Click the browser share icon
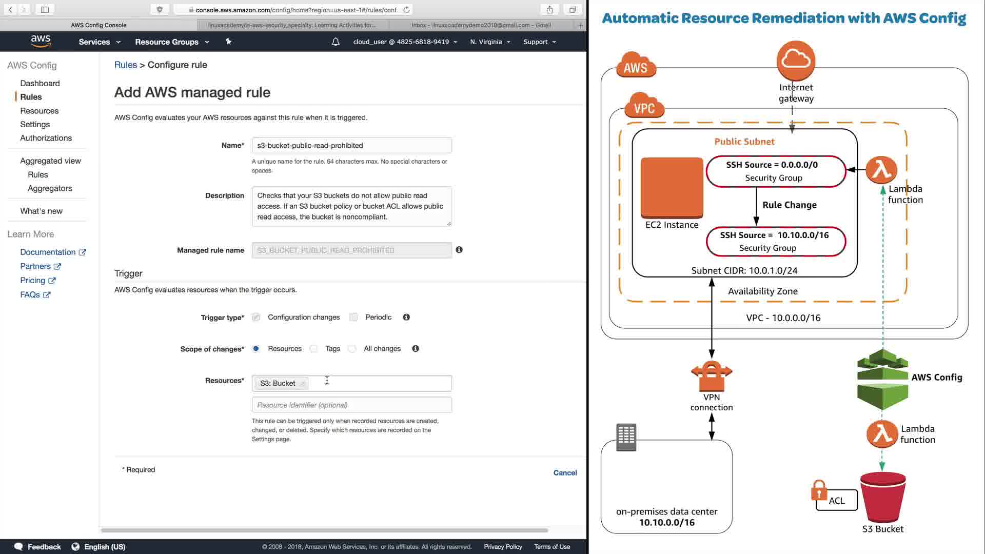The width and height of the screenshot is (985, 554). click(549, 10)
